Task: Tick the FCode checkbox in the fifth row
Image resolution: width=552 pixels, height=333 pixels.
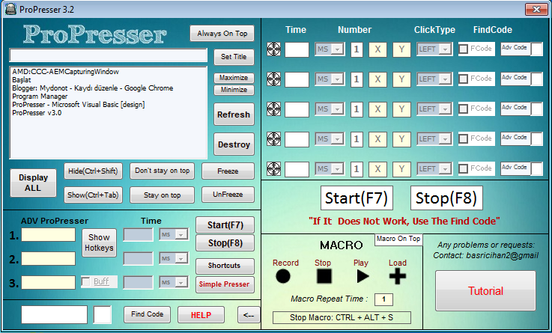Action: pyautogui.click(x=464, y=168)
